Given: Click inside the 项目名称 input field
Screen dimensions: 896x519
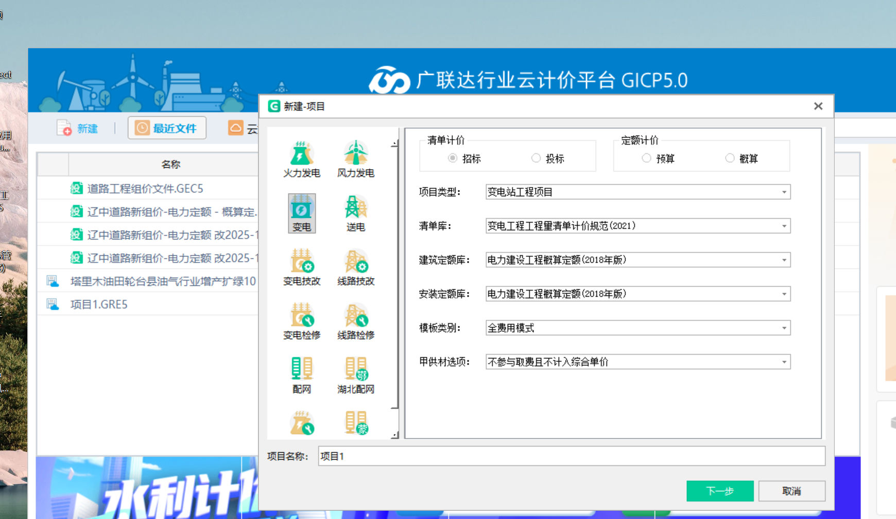Looking at the screenshot, I should pos(515,456).
